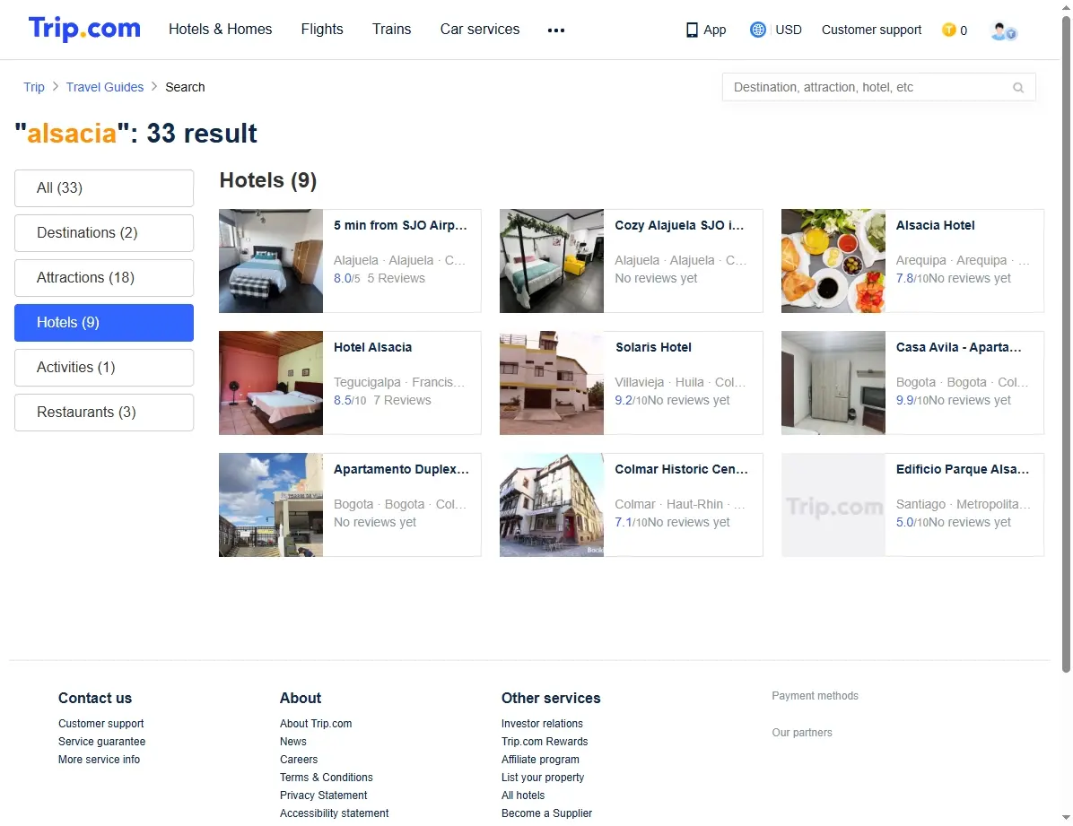This screenshot has height=826, width=1073.
Task: Open Cozy Alajuela SJO hotel photo
Action: tap(552, 261)
